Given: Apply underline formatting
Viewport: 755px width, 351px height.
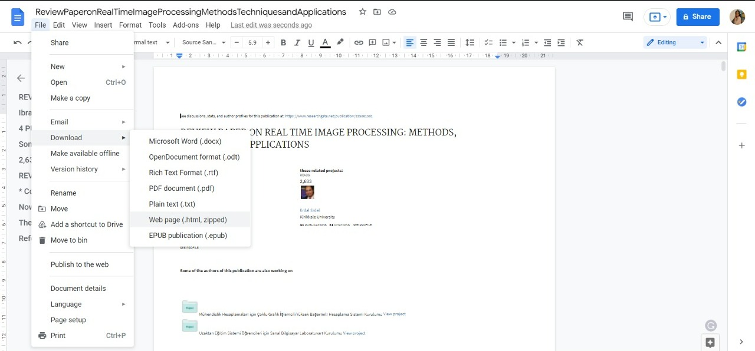Looking at the screenshot, I should coord(311,42).
